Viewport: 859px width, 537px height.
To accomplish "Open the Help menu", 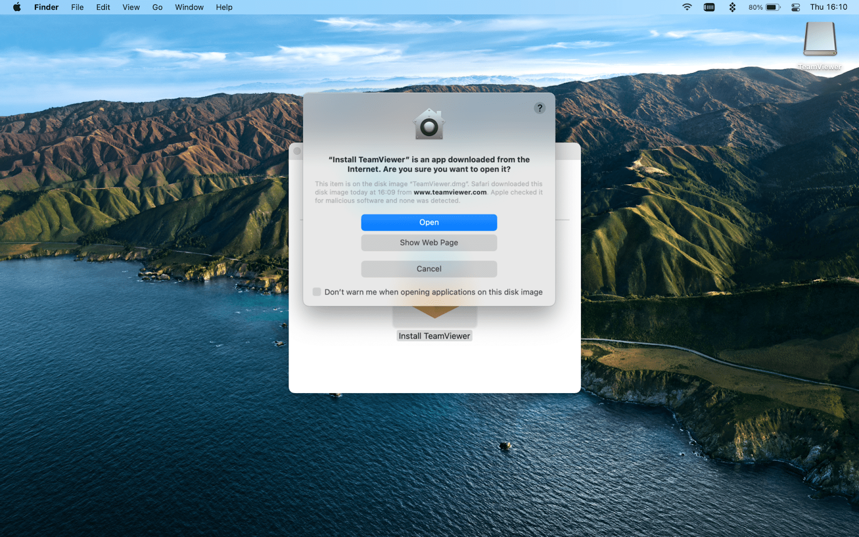I will point(224,7).
